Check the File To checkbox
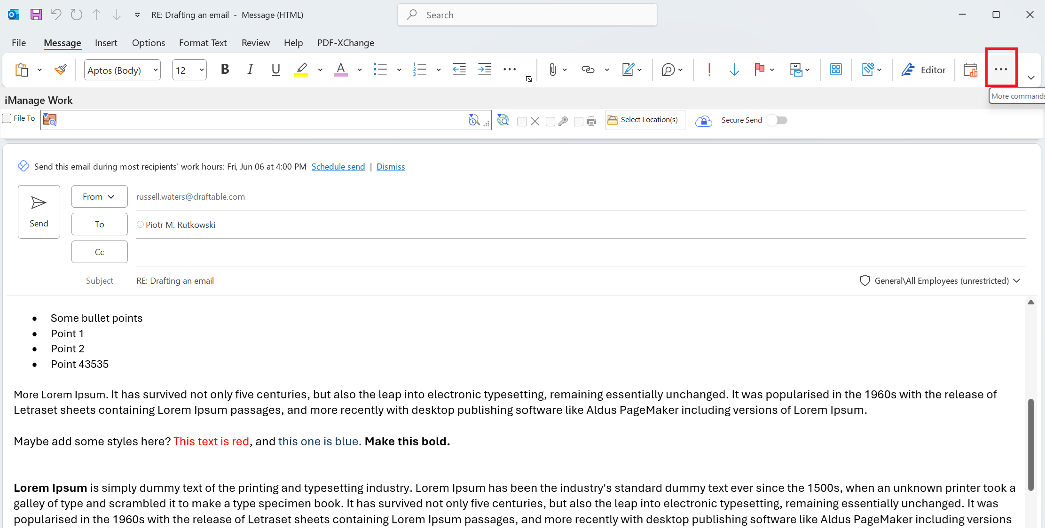The width and height of the screenshot is (1045, 528). [7, 118]
